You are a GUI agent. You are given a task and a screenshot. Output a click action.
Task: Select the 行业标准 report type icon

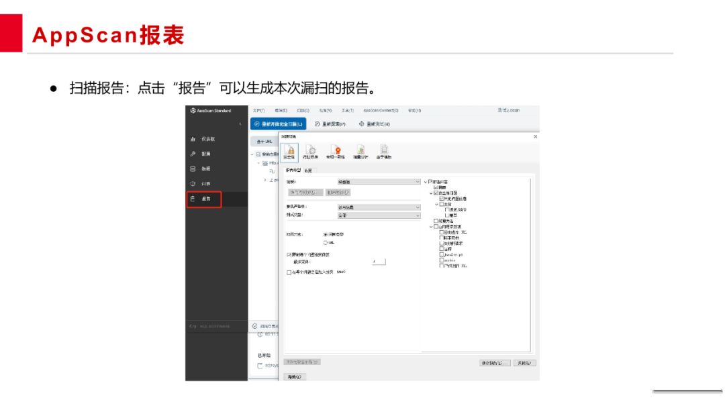pyautogui.click(x=311, y=152)
